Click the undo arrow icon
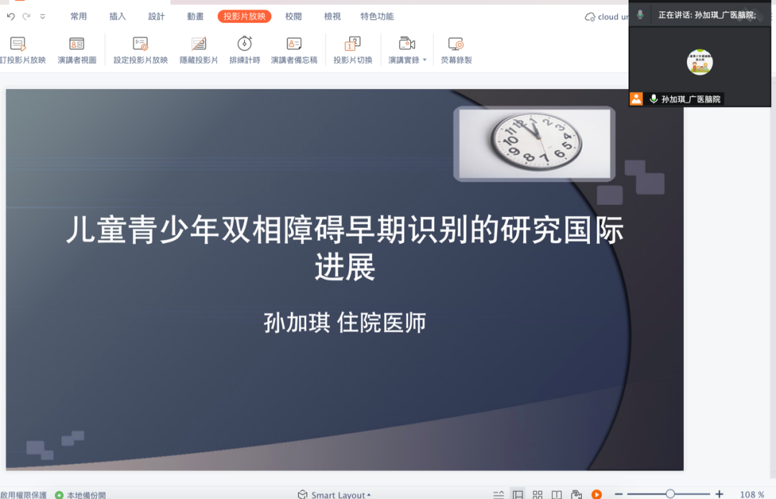This screenshot has width=776, height=499. [x=11, y=17]
